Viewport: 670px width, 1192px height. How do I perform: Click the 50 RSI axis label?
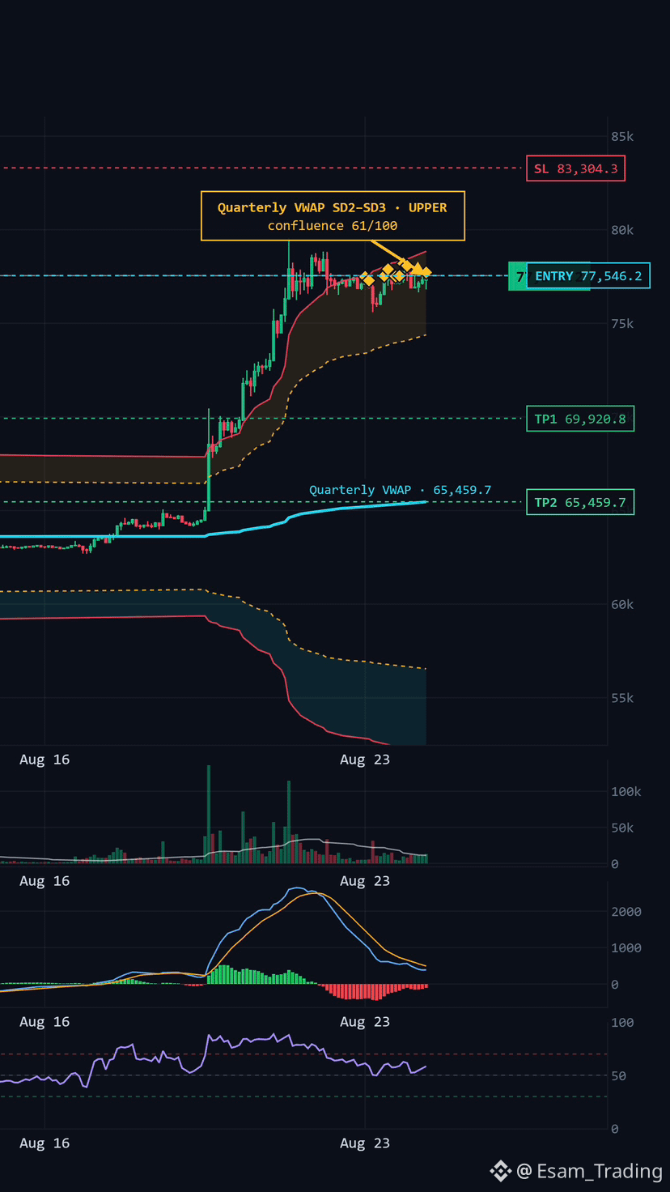(x=619, y=1076)
